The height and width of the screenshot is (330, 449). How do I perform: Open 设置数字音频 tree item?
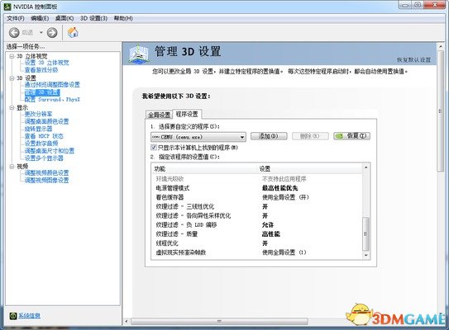click(x=41, y=144)
